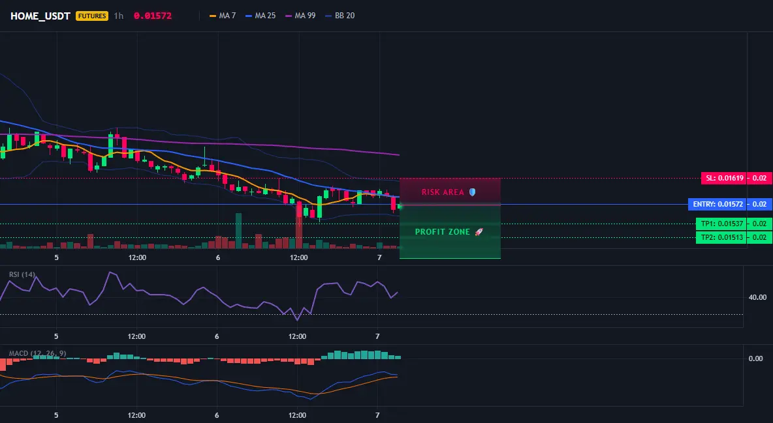This screenshot has width=773, height=423.
Task: Click the 40.00 RSI axis value
Action: point(758,297)
